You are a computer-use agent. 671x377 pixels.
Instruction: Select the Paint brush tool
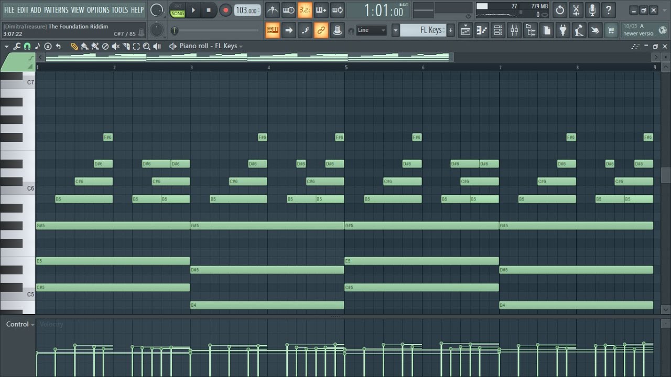tap(84, 46)
